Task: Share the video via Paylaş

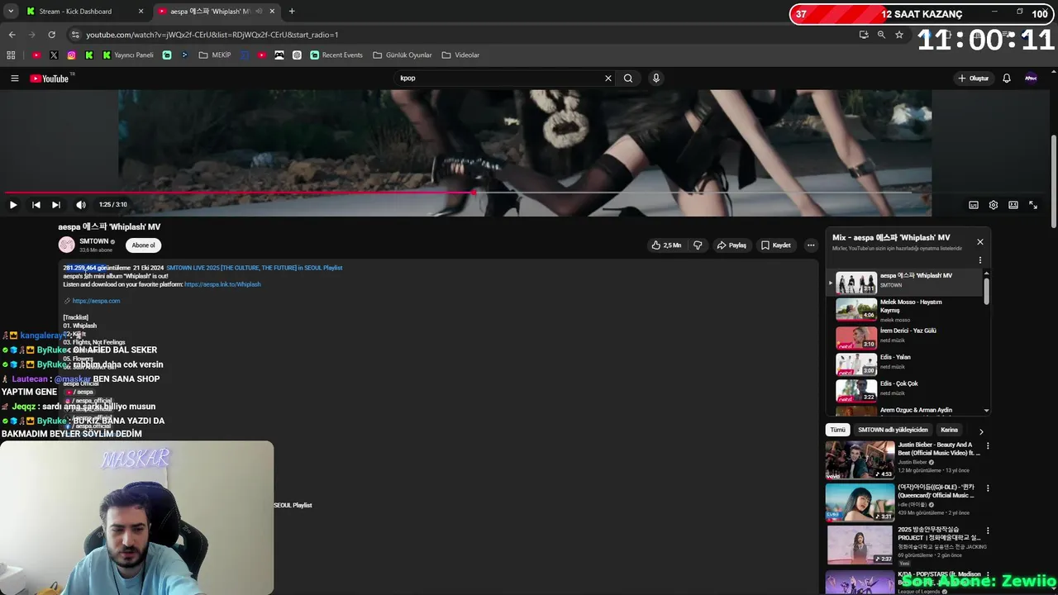Action: (732, 245)
